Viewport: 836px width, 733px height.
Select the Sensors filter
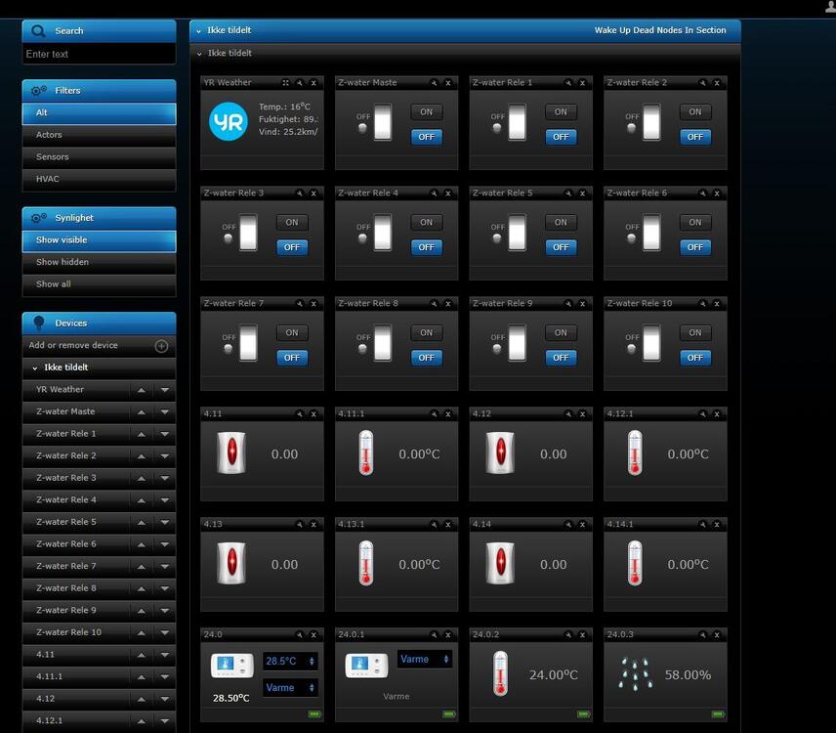100,156
